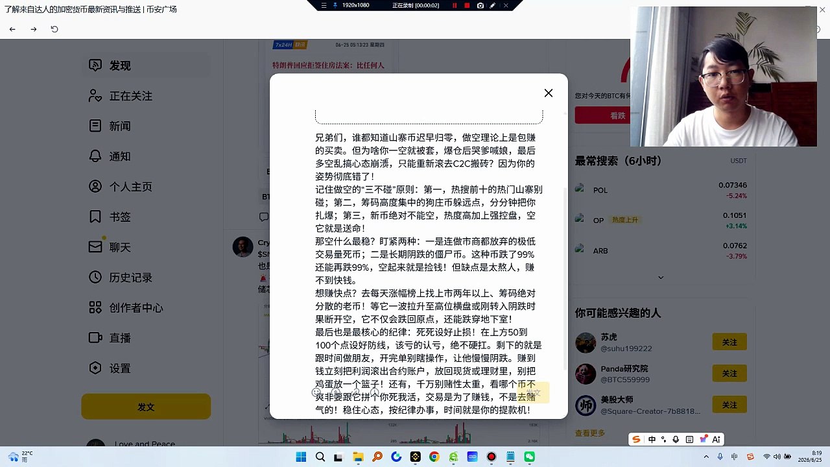Viewport: 830px width, 467px height.
Task: Open the author avatar beside the Cry post
Action: coord(243,247)
